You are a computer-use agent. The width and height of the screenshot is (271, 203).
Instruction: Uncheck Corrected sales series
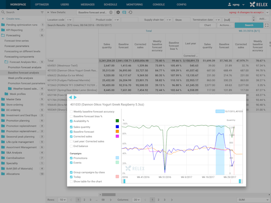tap(71, 137)
